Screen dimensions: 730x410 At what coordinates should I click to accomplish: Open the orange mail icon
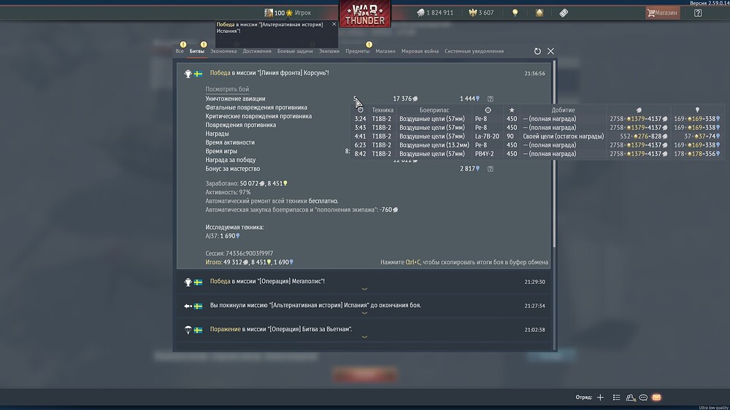pos(656,398)
